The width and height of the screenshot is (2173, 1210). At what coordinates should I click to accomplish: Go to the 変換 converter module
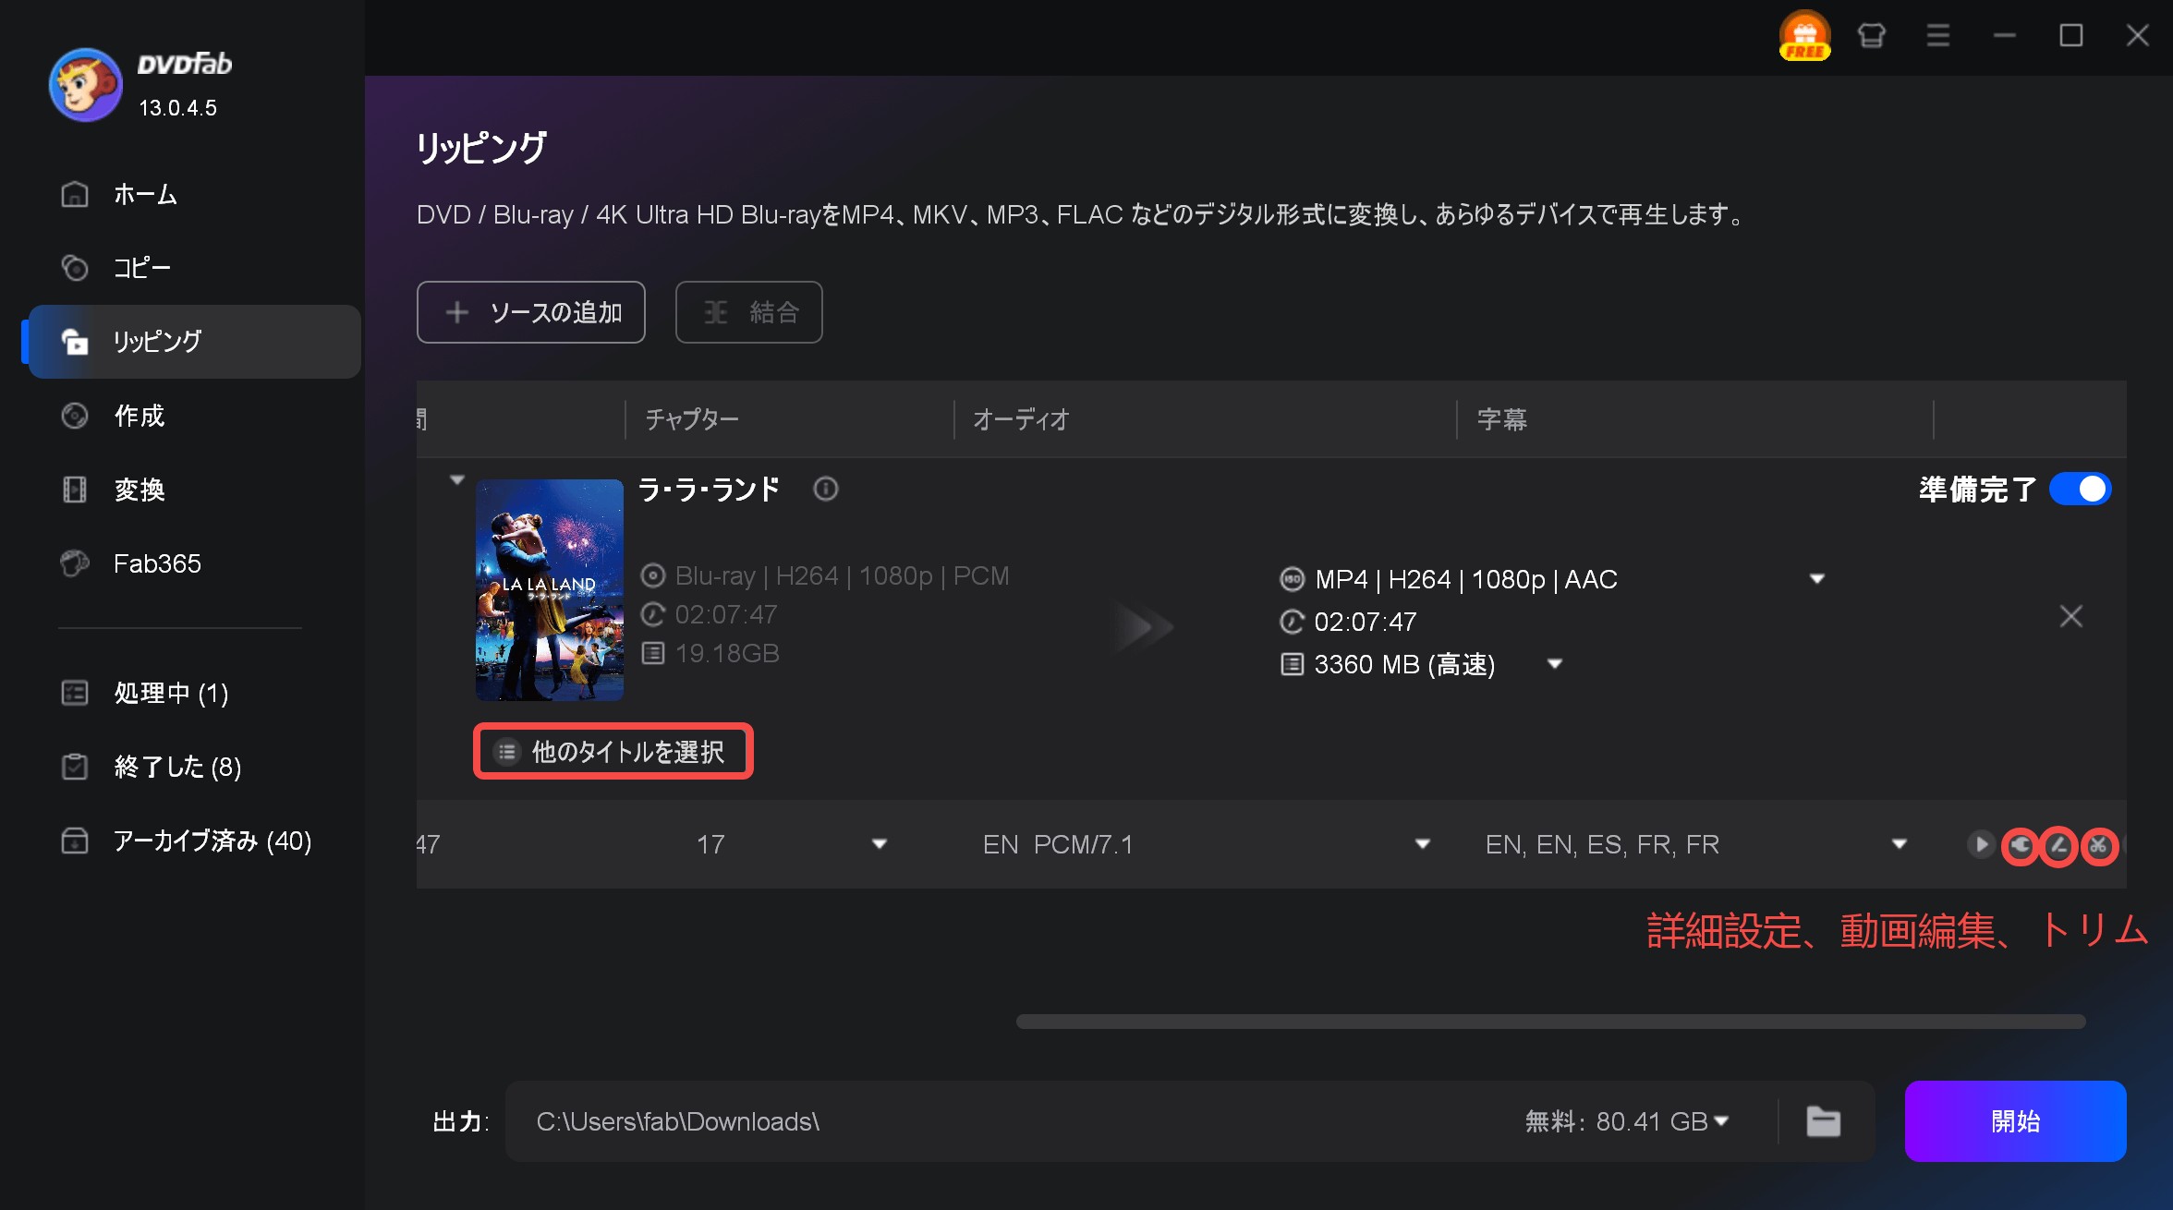194,490
